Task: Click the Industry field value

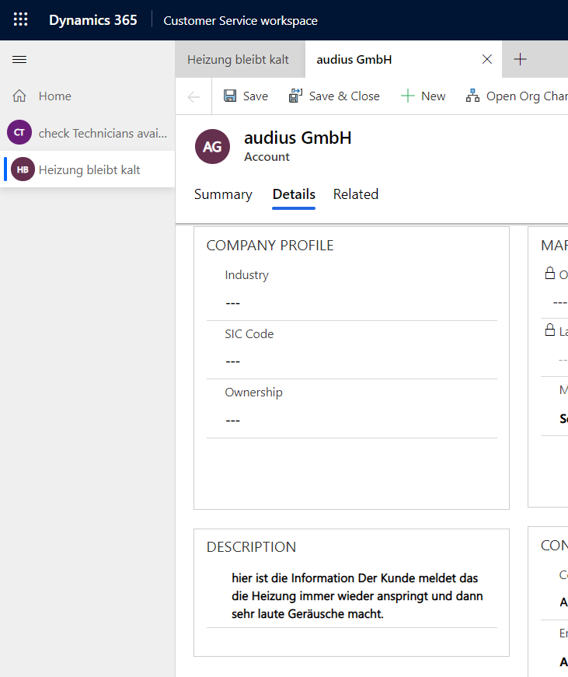Action: coord(351,303)
